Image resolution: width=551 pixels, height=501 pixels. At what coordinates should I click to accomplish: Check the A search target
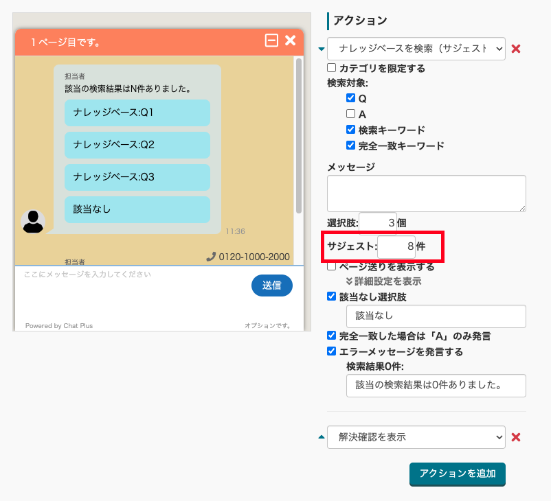coord(351,114)
